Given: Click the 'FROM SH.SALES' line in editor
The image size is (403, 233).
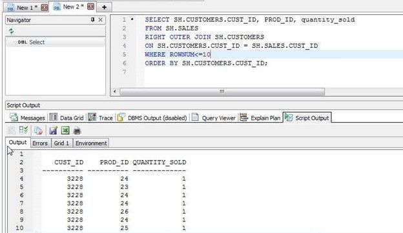Looking at the screenshot, I should [171, 28].
